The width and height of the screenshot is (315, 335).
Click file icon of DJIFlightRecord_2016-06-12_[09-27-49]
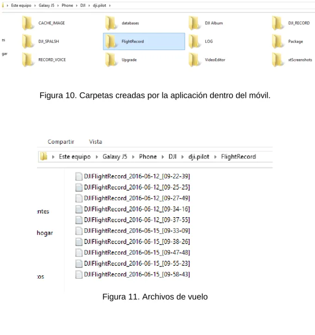[79, 198]
